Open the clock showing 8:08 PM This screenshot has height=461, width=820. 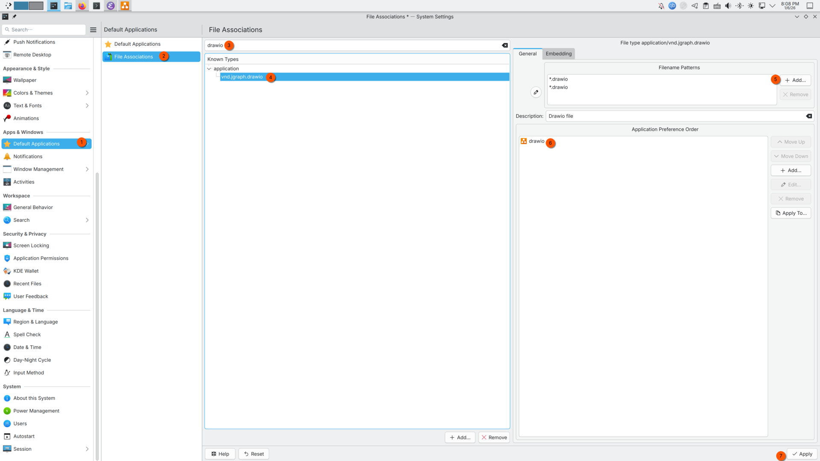pyautogui.click(x=790, y=6)
